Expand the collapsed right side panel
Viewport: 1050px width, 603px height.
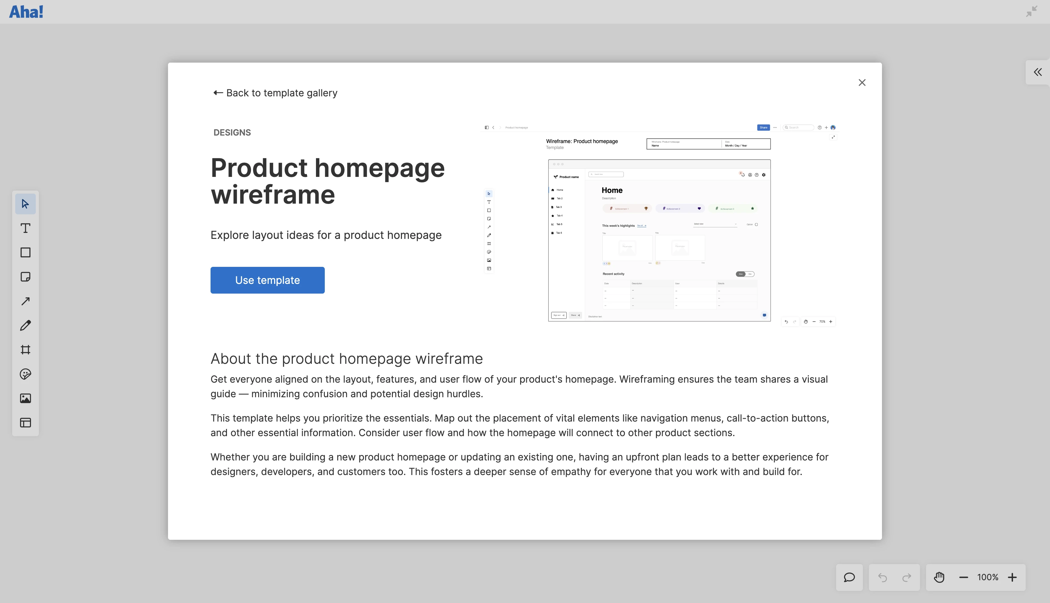[1038, 72]
